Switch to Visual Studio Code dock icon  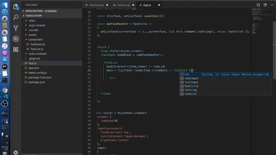click(5, 96)
